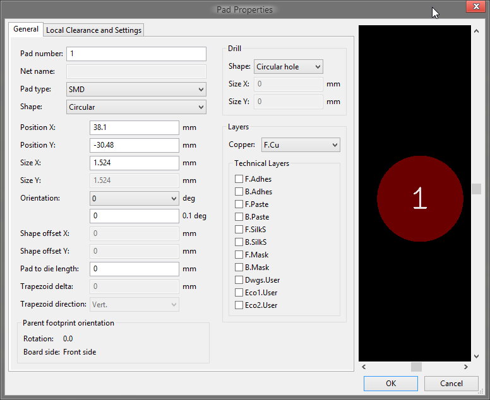Image resolution: width=490 pixels, height=400 pixels.
Task: Click the editable Size X field showing 1.524
Action: click(x=134, y=163)
